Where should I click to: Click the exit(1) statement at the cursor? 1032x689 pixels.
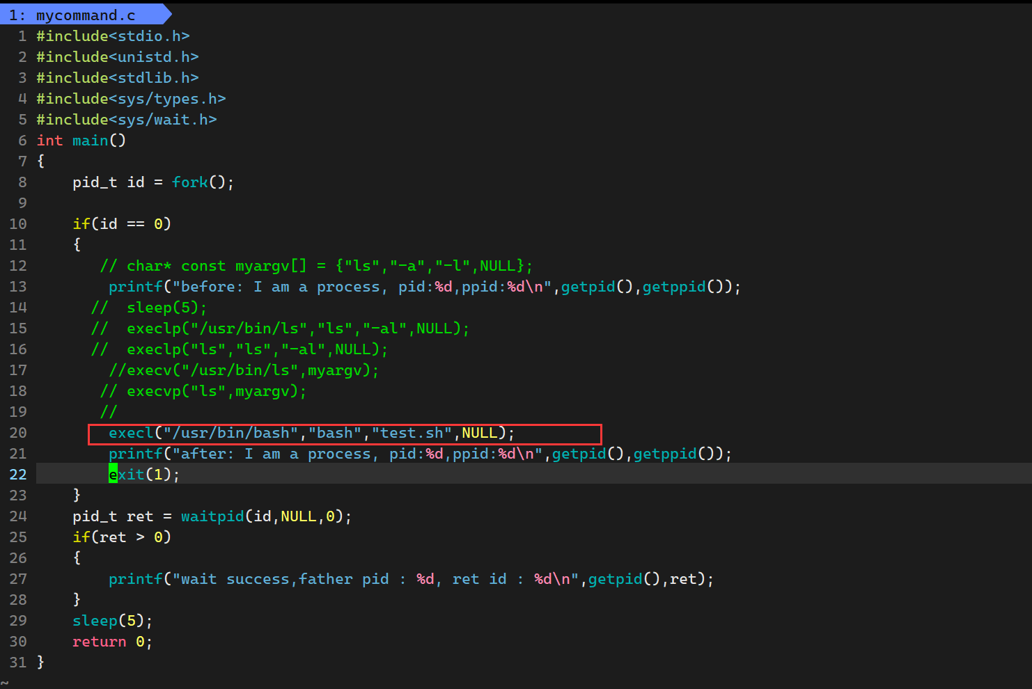click(144, 475)
